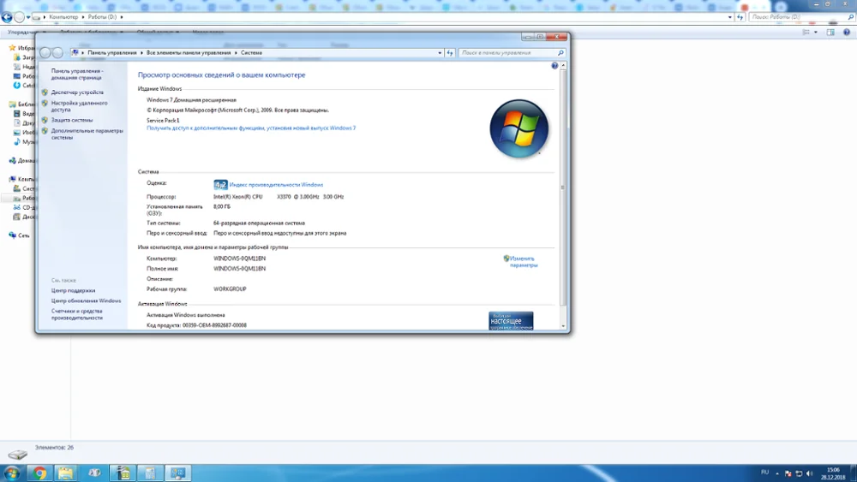Screen dimensions: 857x482
Task: Click the Windows 7 logo image
Action: (x=518, y=128)
